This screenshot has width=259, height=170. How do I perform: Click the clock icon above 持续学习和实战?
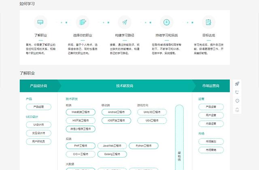point(166,22)
